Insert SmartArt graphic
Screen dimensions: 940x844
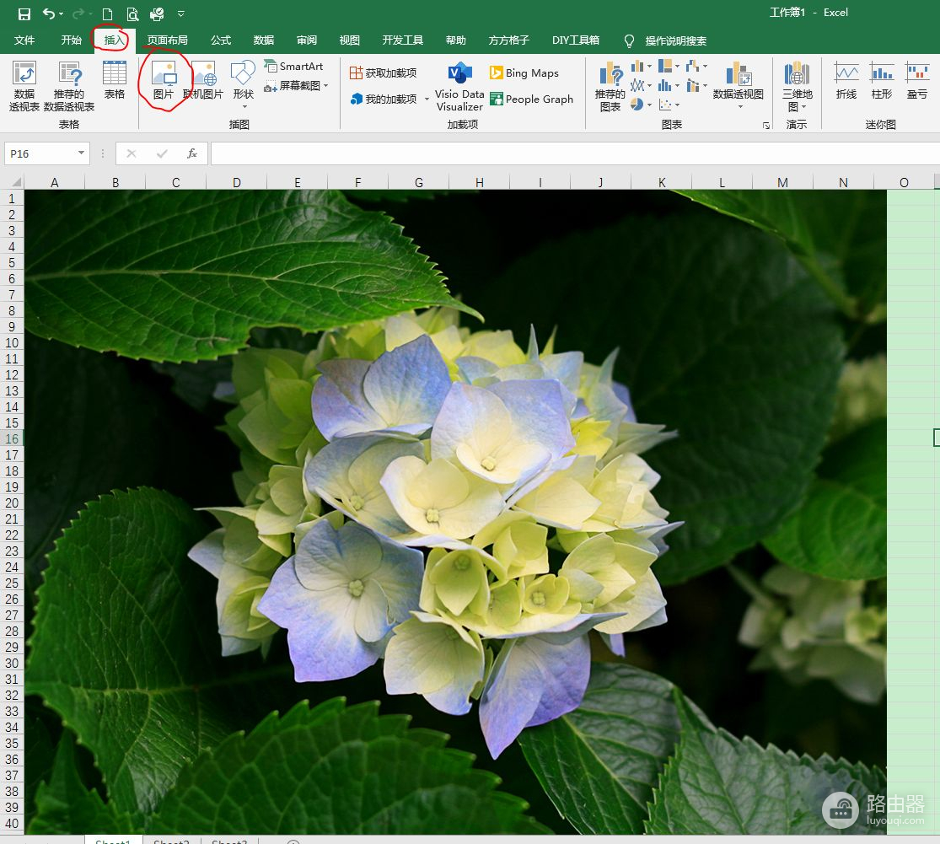[293, 66]
